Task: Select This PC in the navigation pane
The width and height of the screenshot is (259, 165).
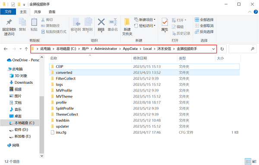Action: [15, 69]
